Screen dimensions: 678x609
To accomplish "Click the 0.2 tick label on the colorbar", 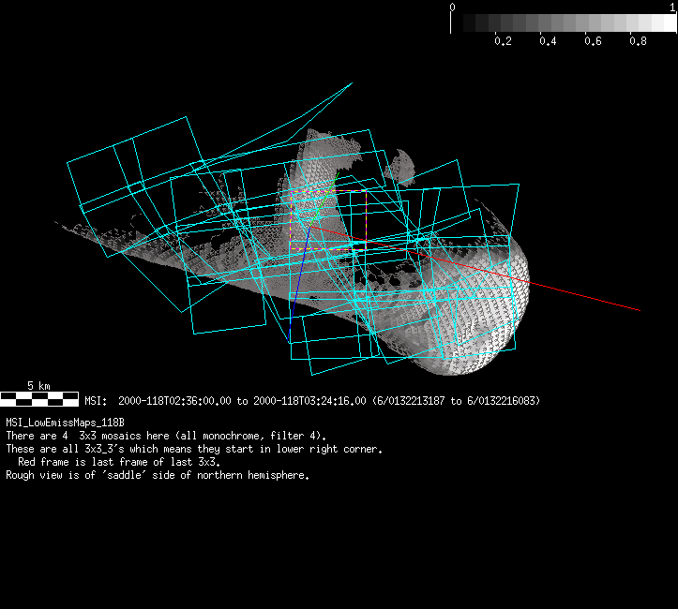I will [502, 42].
